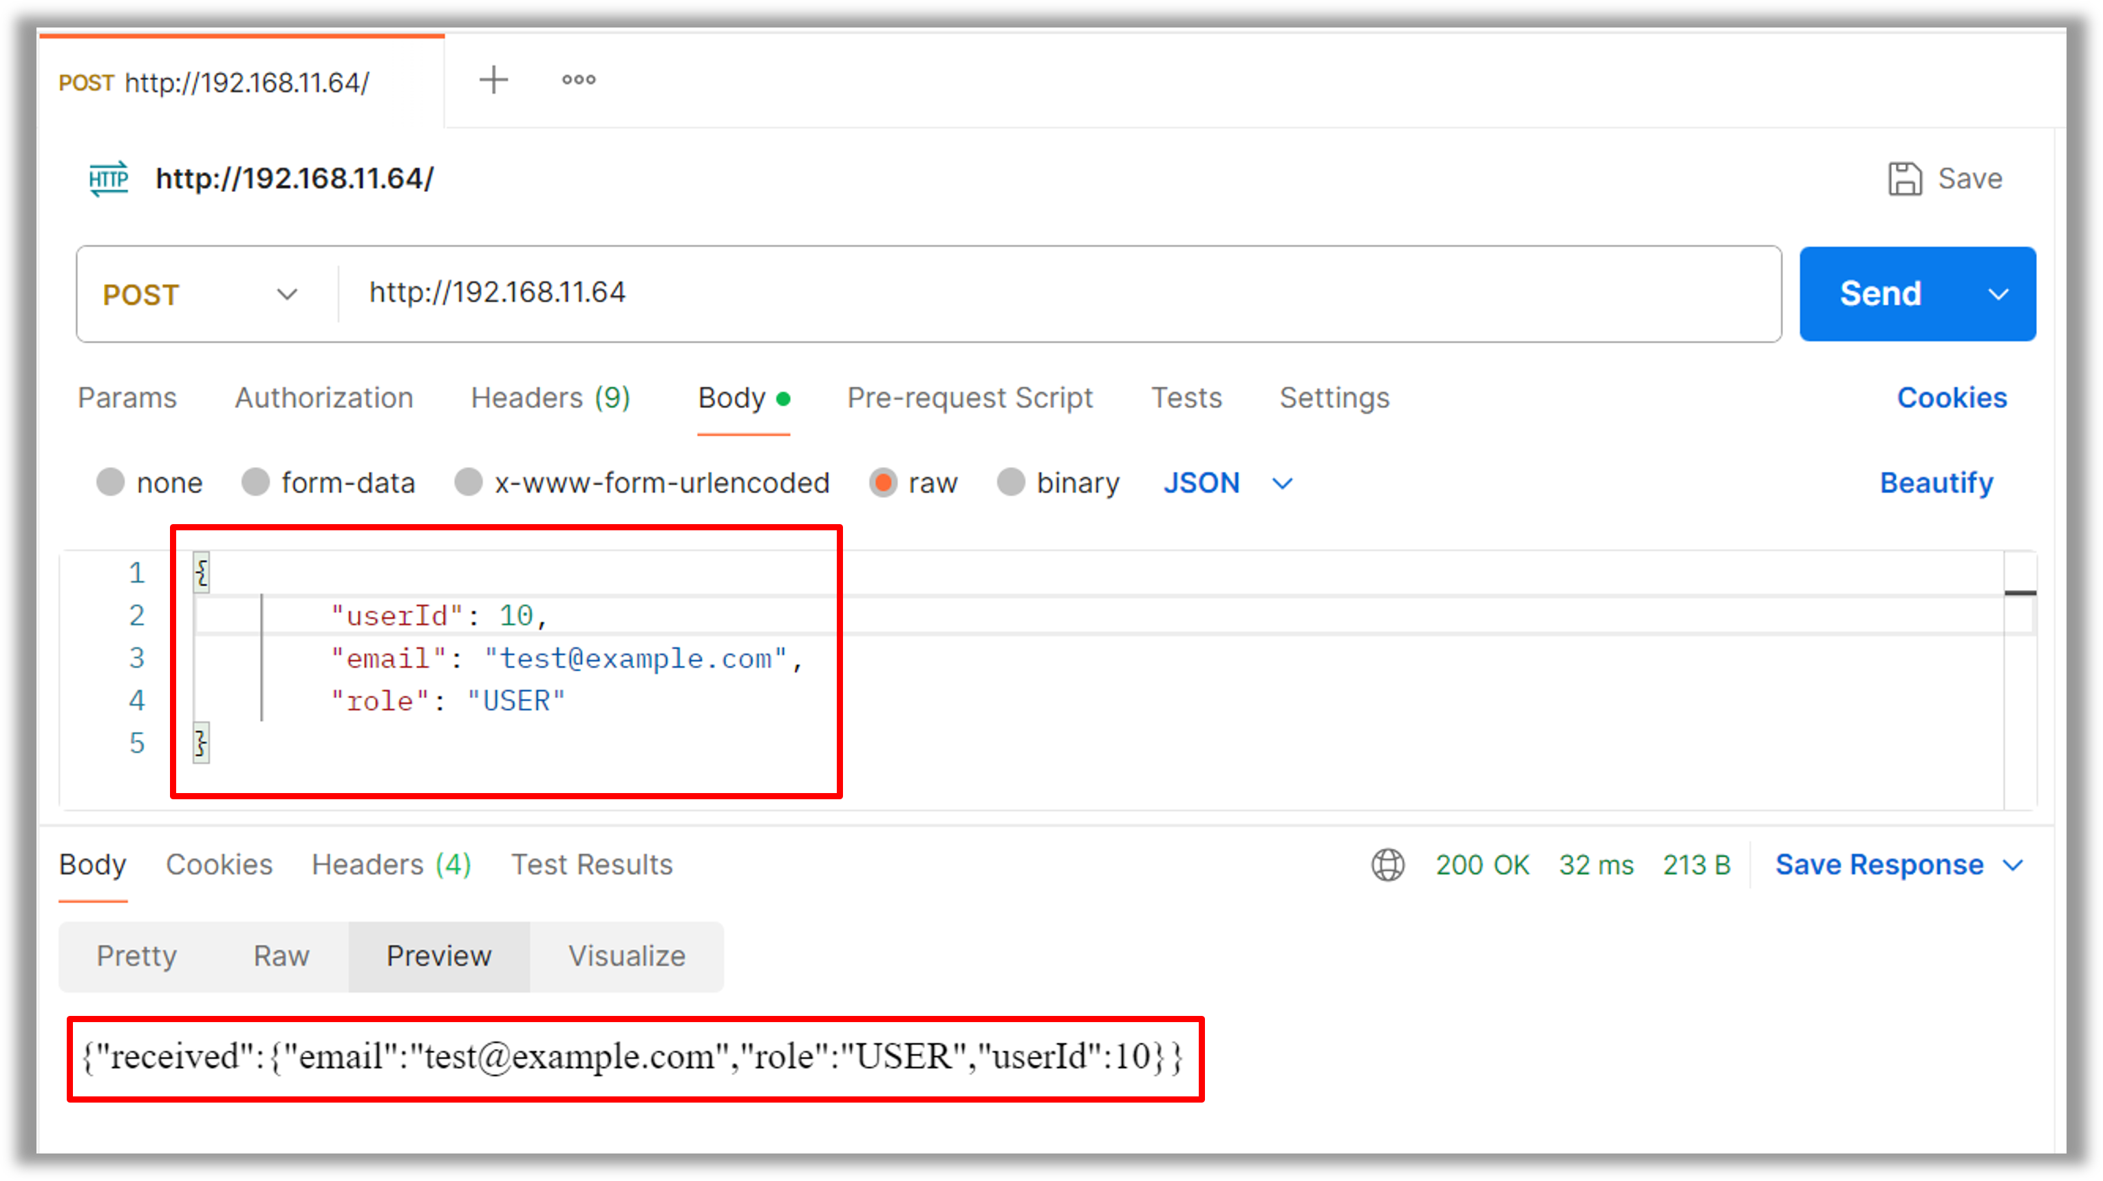2103x1181 pixels.
Task: Click the globe icon in response bar
Action: [x=1388, y=865]
